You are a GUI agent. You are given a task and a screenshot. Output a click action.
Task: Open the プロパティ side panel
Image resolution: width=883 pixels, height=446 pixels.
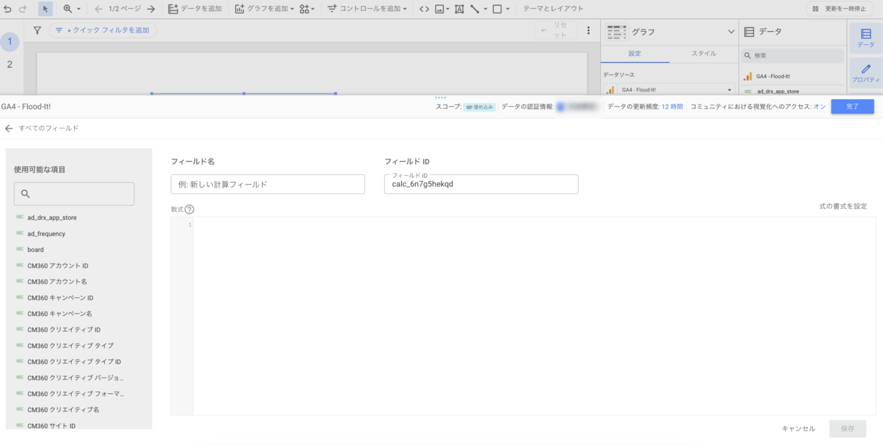click(866, 74)
